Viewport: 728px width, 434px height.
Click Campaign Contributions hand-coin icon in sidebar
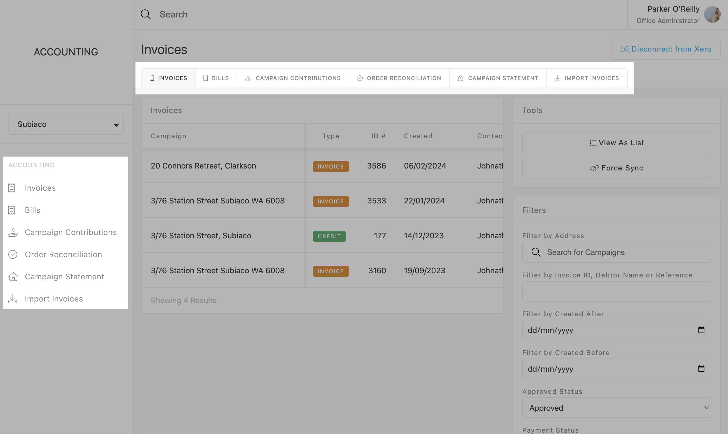[13, 232]
